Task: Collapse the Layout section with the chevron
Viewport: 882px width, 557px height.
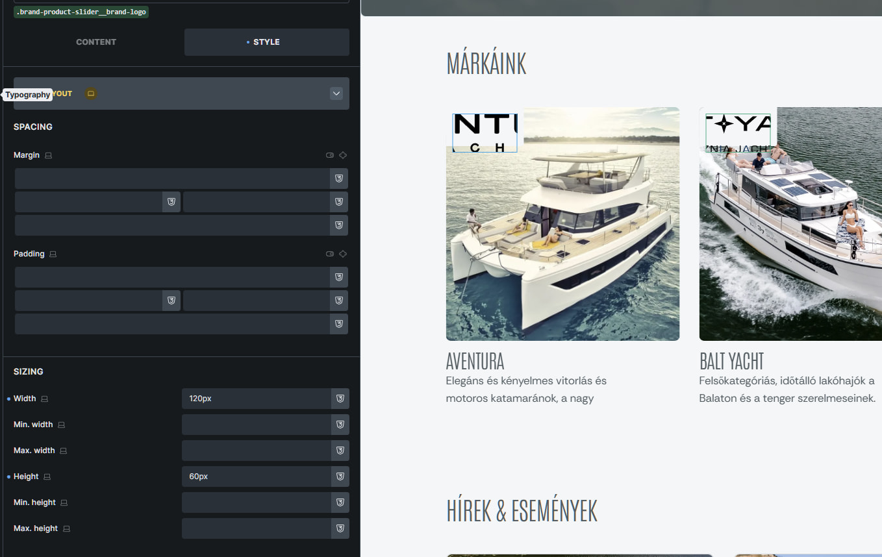Action: pos(336,93)
